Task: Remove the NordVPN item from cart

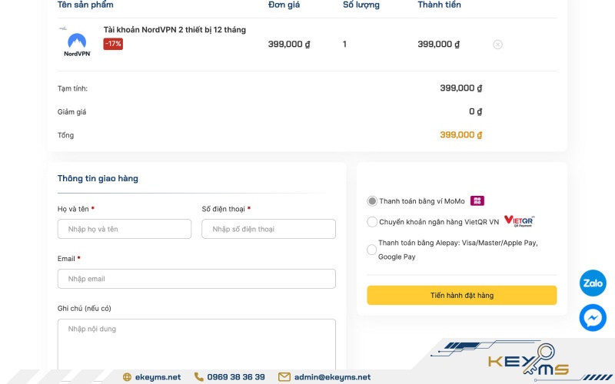Action: pos(497,45)
